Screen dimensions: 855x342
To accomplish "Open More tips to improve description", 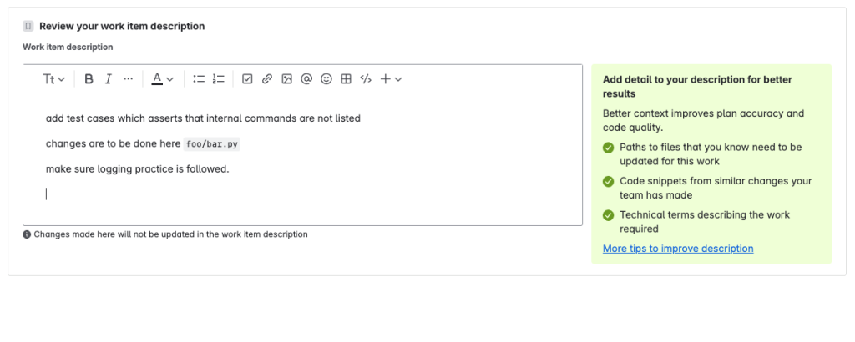I will [678, 249].
